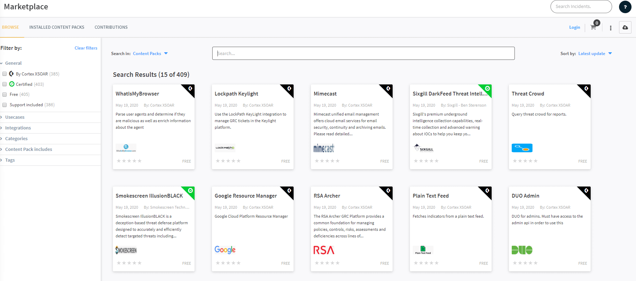Open the vertical three-dot options menu
636x281 pixels.
(611, 28)
